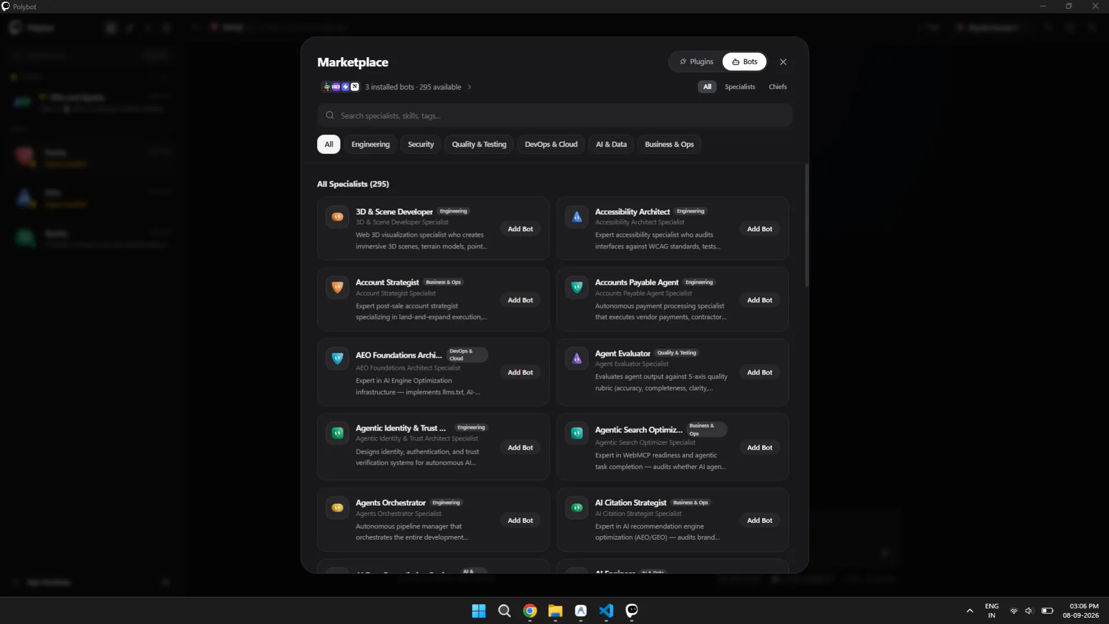This screenshot has height=624, width=1109.
Task: Show hidden system tray icons chevron
Action: tap(970, 611)
